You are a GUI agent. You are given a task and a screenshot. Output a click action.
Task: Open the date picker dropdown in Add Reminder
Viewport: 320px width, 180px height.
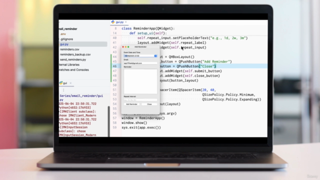coord(155,55)
